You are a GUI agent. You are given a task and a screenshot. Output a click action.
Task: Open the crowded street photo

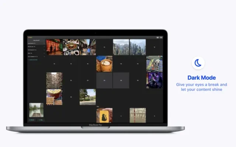coord(88,47)
